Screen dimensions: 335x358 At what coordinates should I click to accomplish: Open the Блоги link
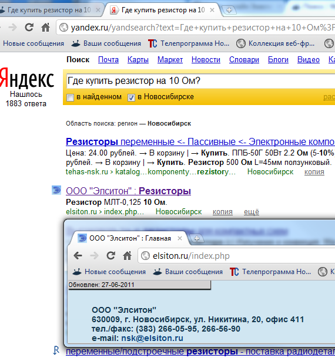click(278, 60)
